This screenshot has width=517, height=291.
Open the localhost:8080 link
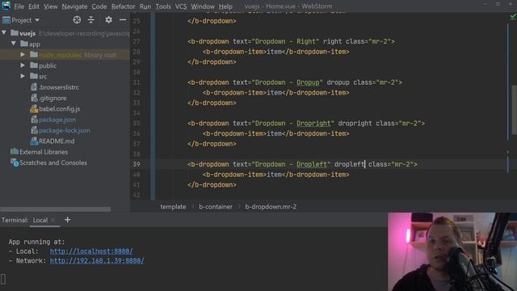pos(91,251)
